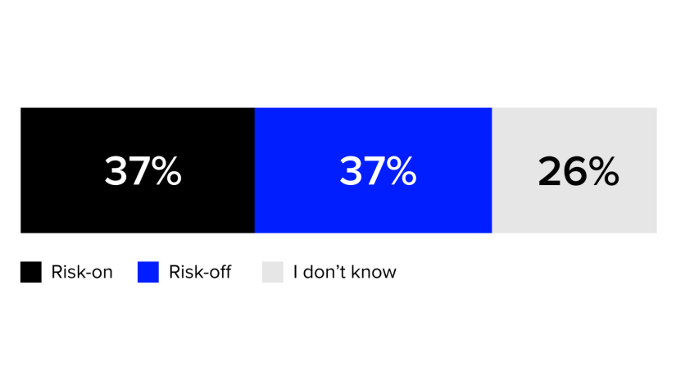Click the percent sign in the black segment
676x380 pixels.
166,171
